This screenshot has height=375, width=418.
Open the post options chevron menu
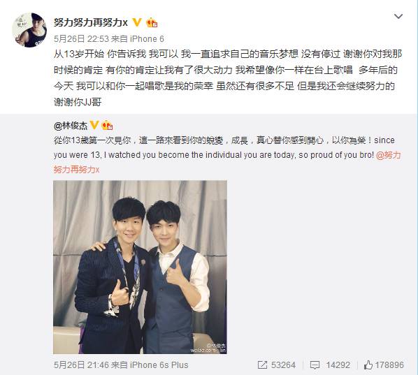point(398,17)
